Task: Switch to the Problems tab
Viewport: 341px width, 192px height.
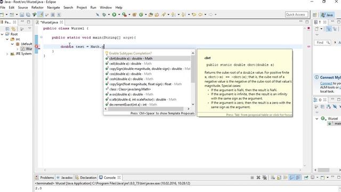Action: [x=44, y=178]
